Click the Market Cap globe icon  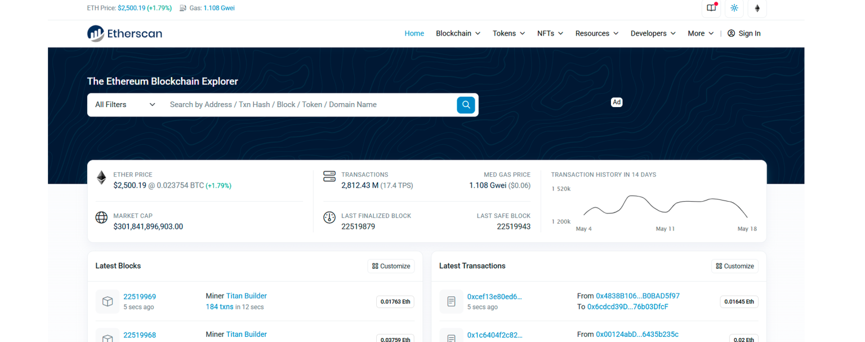click(101, 217)
